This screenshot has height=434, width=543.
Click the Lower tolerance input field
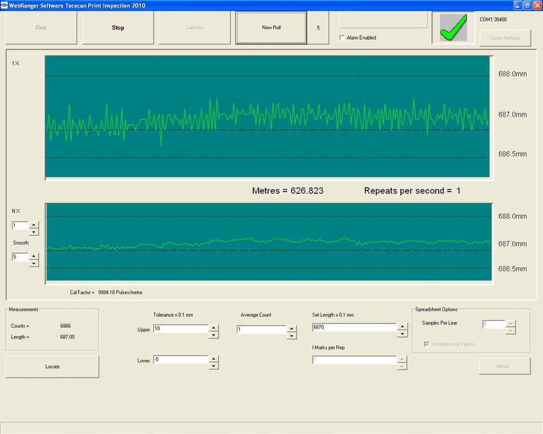coord(180,360)
